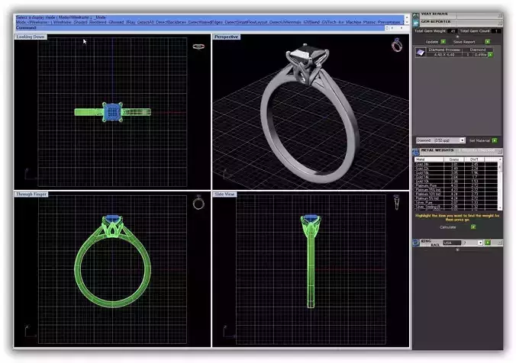Click Save Report label in Gem Reporter
The width and height of the screenshot is (516, 363).
point(464,42)
